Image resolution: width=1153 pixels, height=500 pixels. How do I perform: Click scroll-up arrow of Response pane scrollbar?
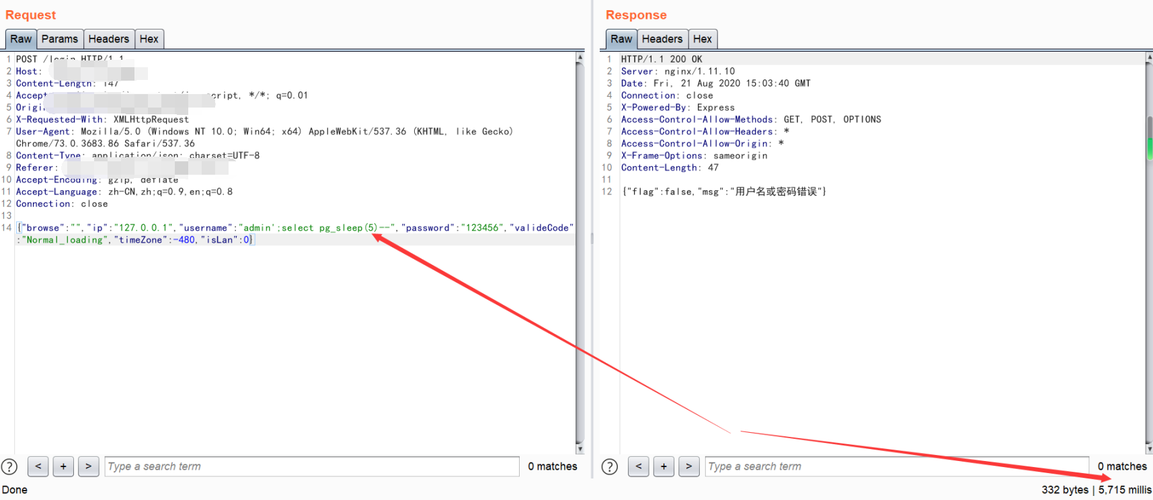[1150, 58]
